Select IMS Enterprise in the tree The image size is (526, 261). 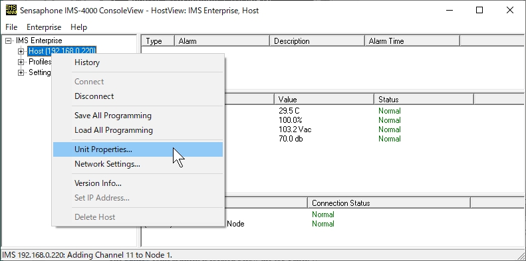pyautogui.click(x=39, y=41)
